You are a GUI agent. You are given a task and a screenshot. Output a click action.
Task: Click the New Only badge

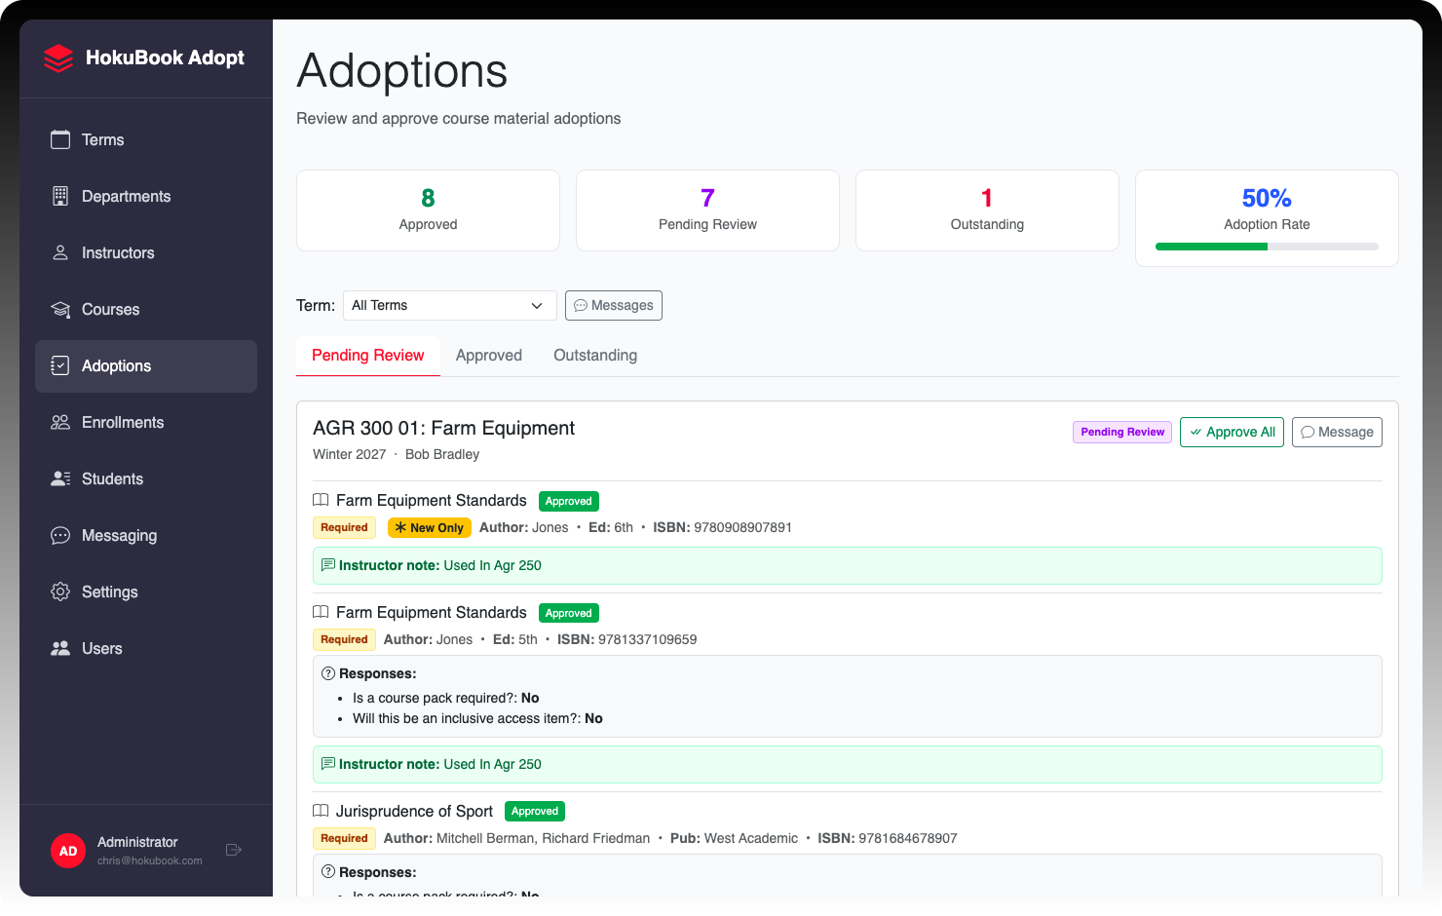430,527
